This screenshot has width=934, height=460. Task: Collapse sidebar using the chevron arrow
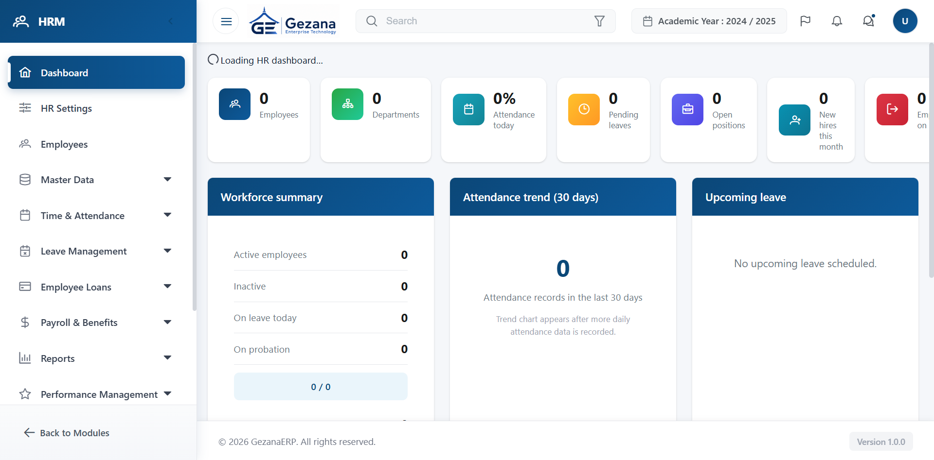coord(170,21)
